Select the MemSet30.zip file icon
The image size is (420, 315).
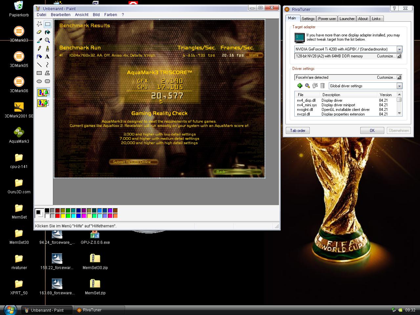click(x=95, y=262)
